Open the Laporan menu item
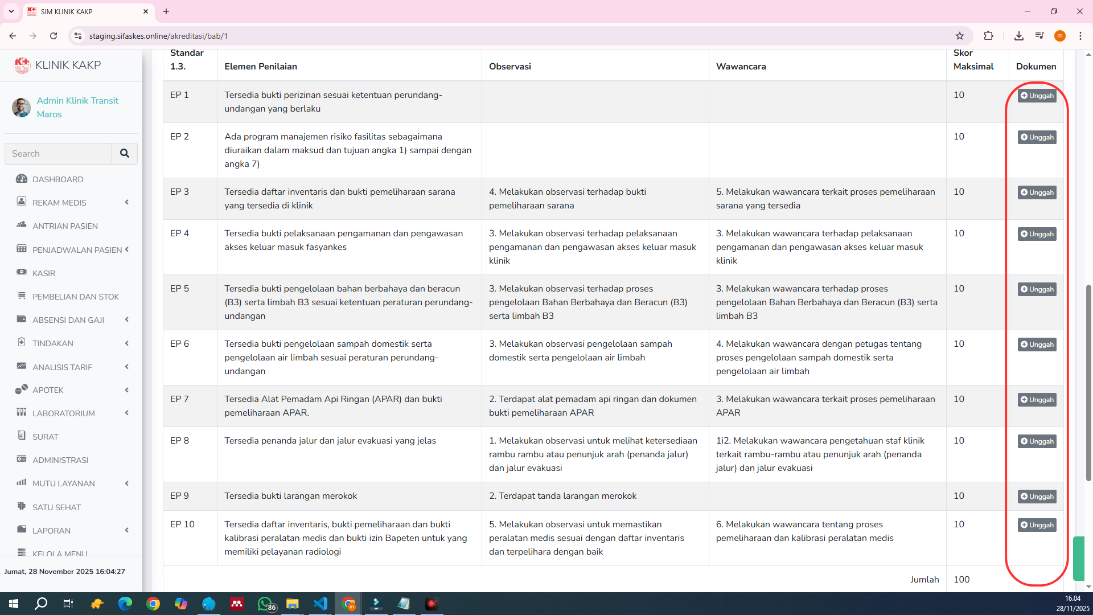 click(51, 531)
